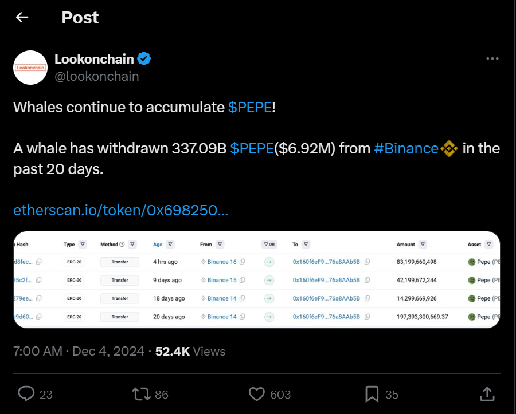Click the @lookonchain handle
This screenshot has height=414, width=516.
(96, 76)
